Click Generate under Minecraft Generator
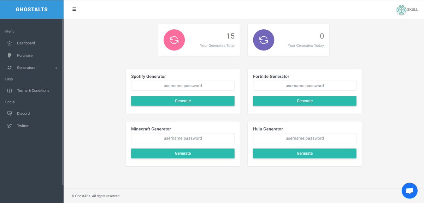The height and width of the screenshot is (203, 424). [183, 153]
